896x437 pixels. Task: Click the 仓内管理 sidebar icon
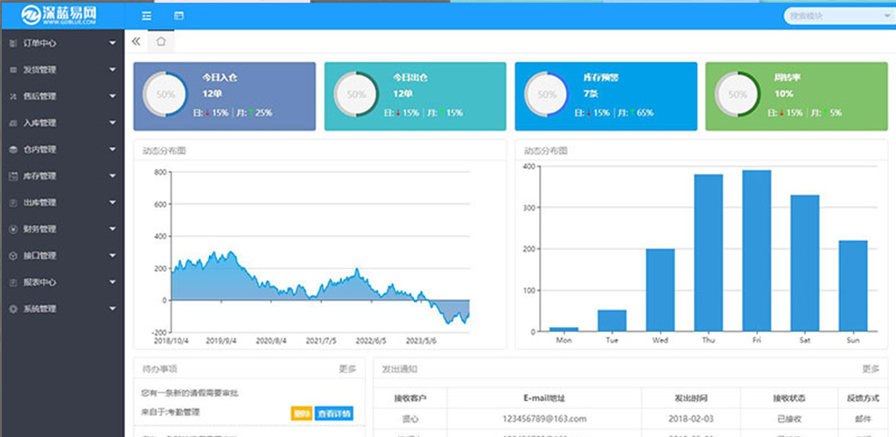pos(13,149)
